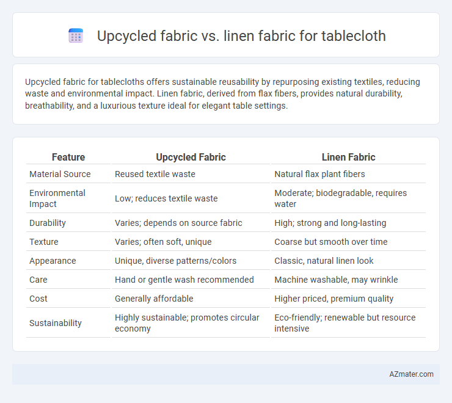This screenshot has height=403, width=452.
Task: Click 'Varies; often soft, unique' cell
Action: (163, 242)
